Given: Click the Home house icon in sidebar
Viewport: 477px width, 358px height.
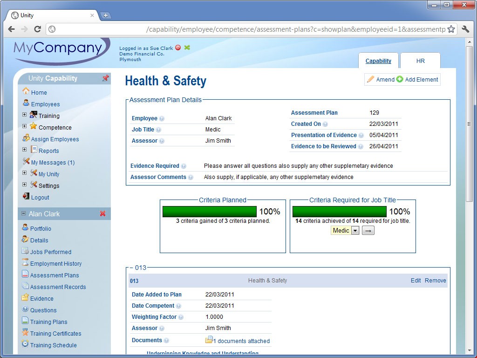Looking at the screenshot, I should click(x=26, y=91).
